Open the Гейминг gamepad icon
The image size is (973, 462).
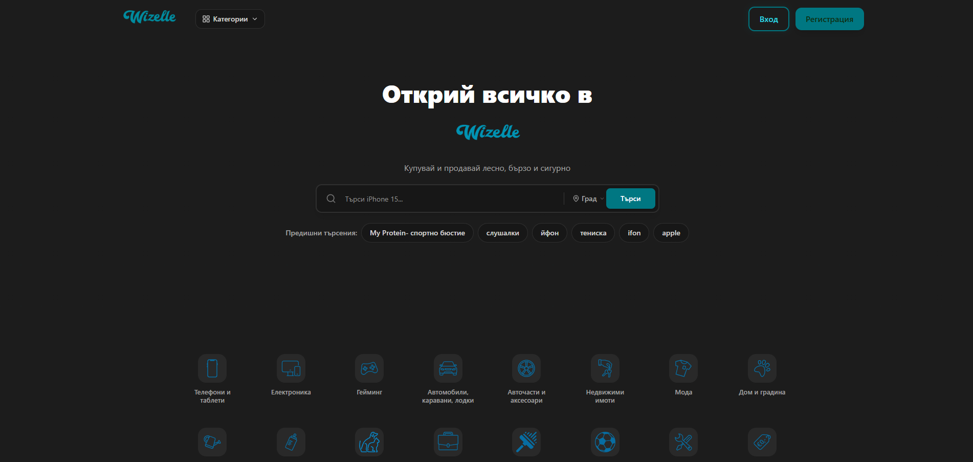coord(369,368)
